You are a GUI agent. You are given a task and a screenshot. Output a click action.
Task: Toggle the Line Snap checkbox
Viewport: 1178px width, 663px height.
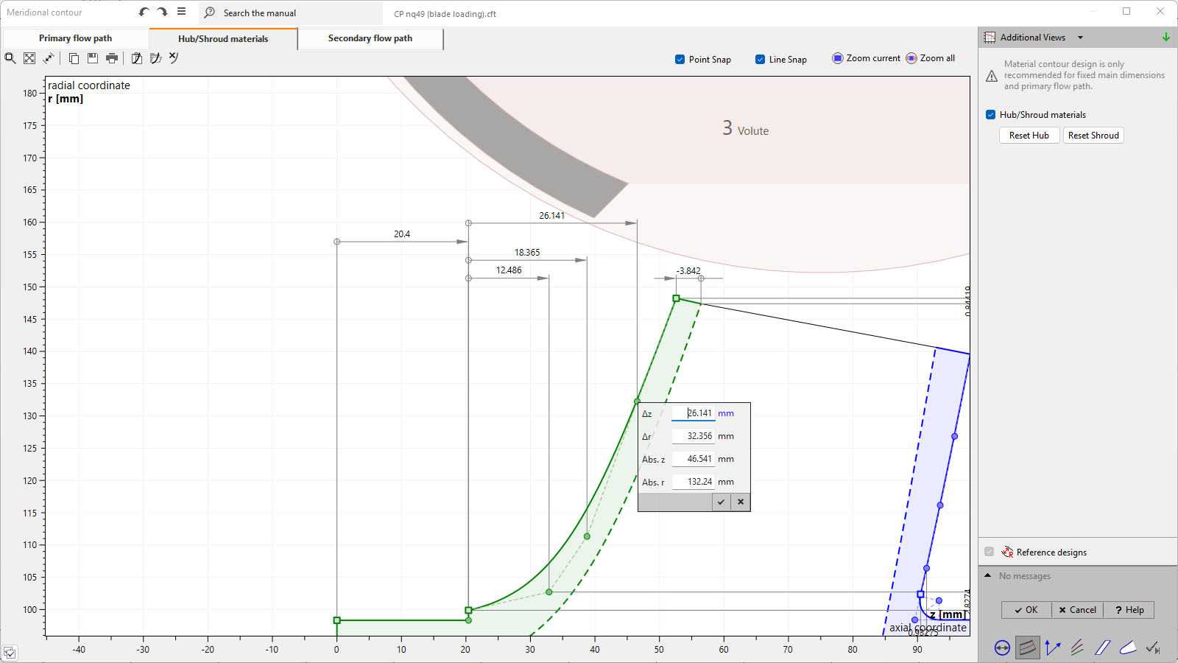coord(760,60)
